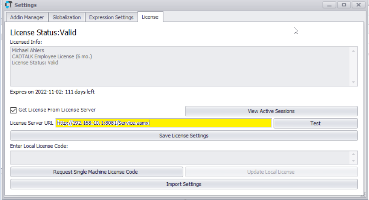The height and width of the screenshot is (200, 369).
Task: Click the Michael Ahlers licensed name text
Action: tap(28, 50)
